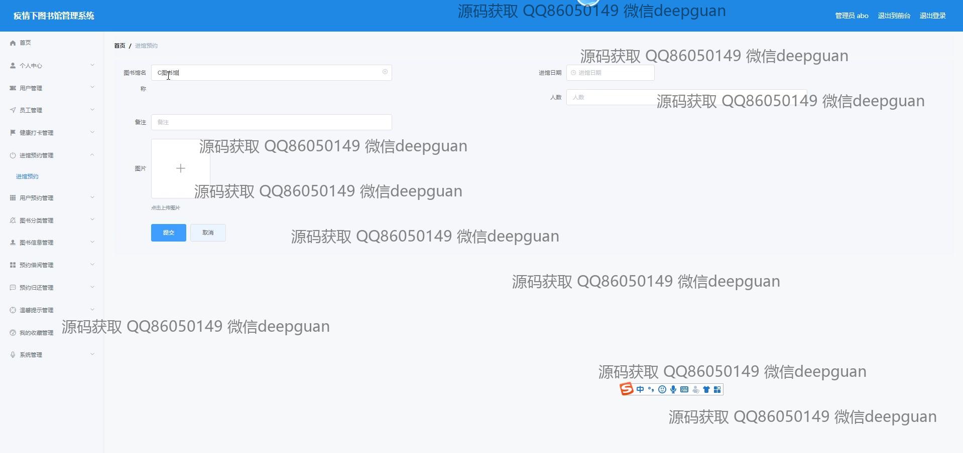Toggle the 中 Chinese/English mode in the IME bar
Image resolution: width=963 pixels, height=453 pixels.
pyautogui.click(x=640, y=389)
